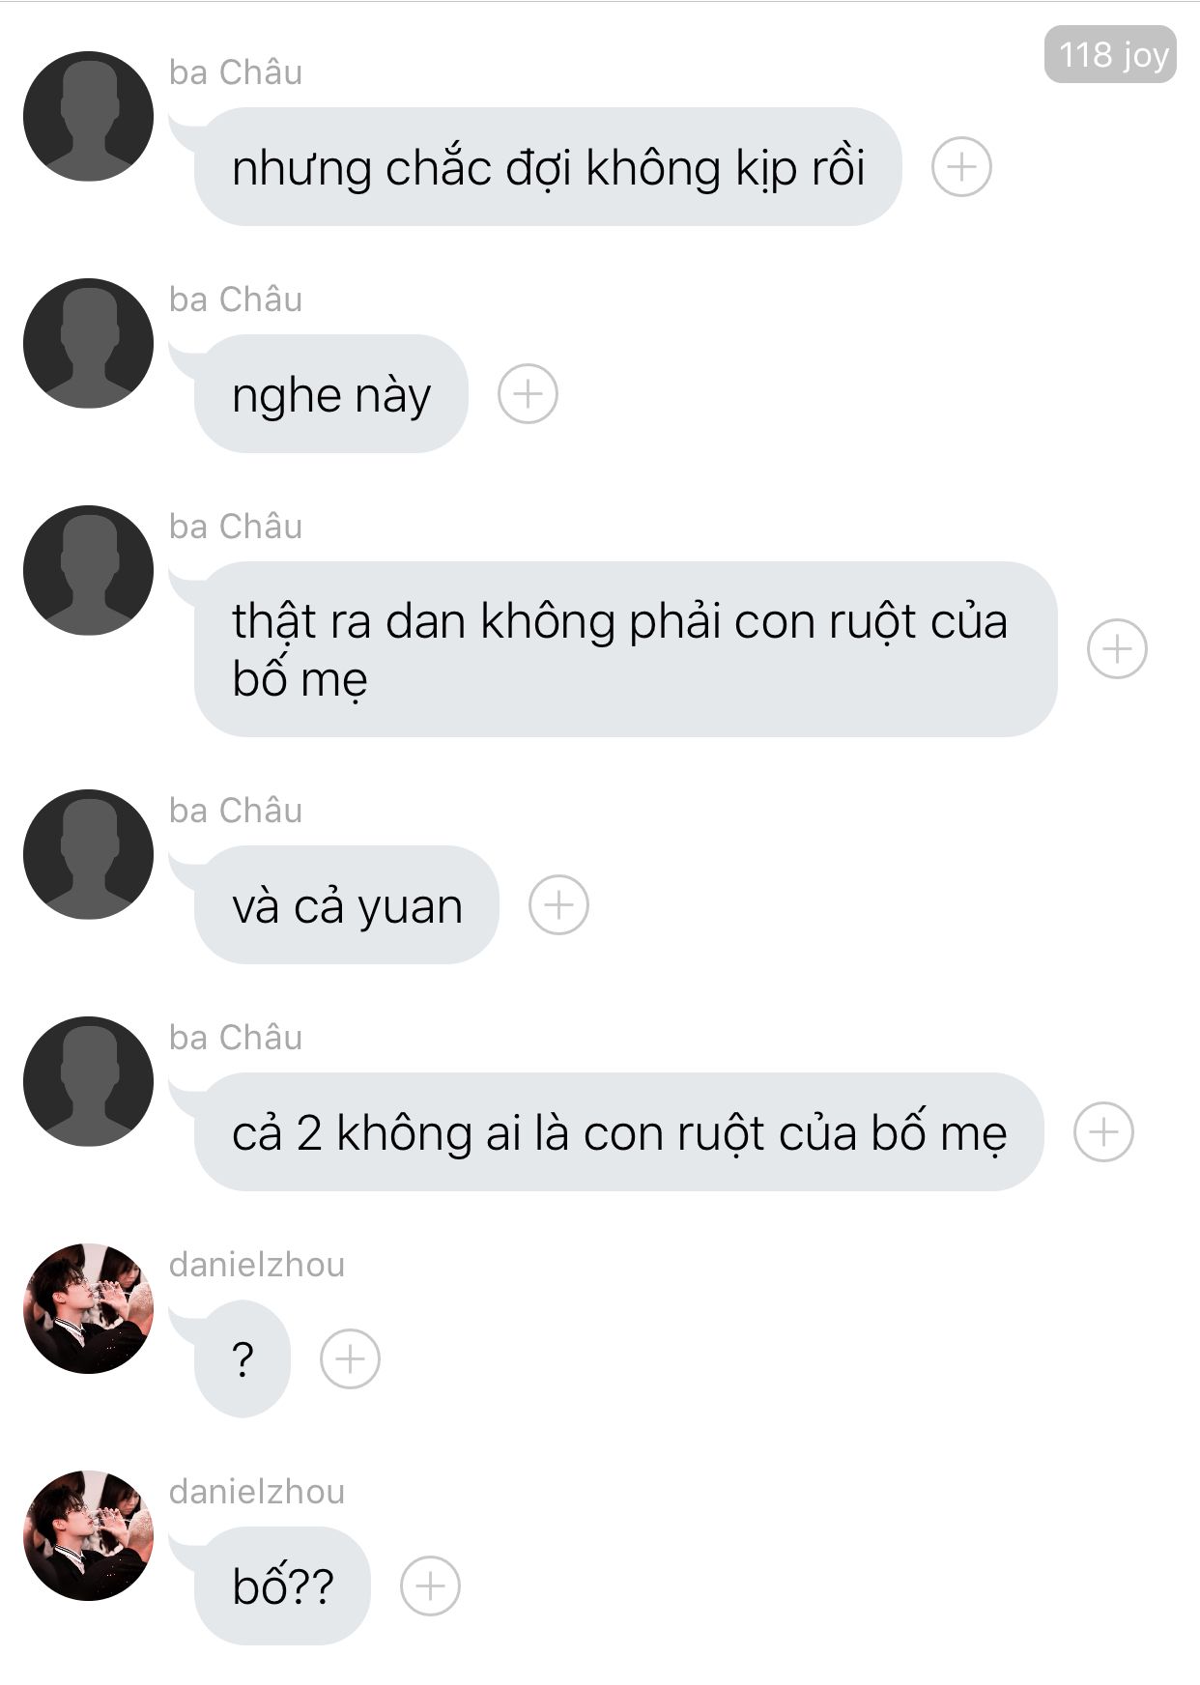
Task: Select the "và cả yuan" message bubble
Action: [x=347, y=905]
